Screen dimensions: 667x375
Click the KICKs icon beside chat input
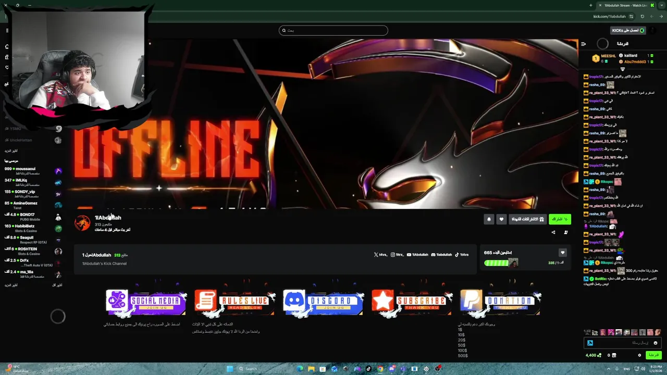[x=590, y=343]
